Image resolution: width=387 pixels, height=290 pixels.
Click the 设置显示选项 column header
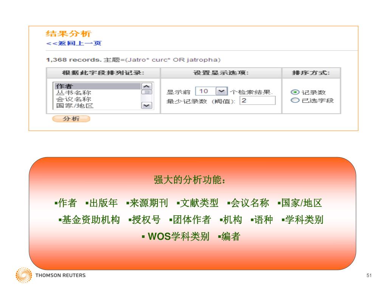click(x=221, y=73)
